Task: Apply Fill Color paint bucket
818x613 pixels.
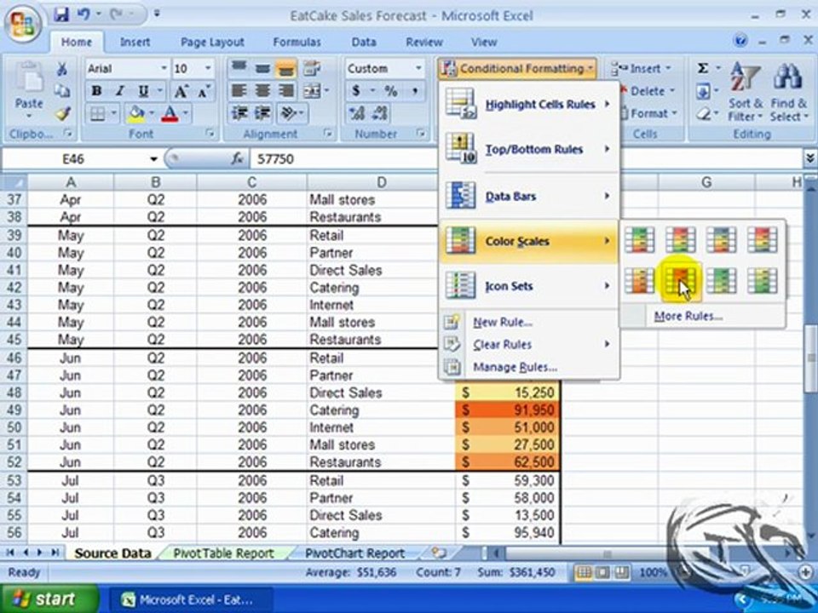Action: pos(136,113)
